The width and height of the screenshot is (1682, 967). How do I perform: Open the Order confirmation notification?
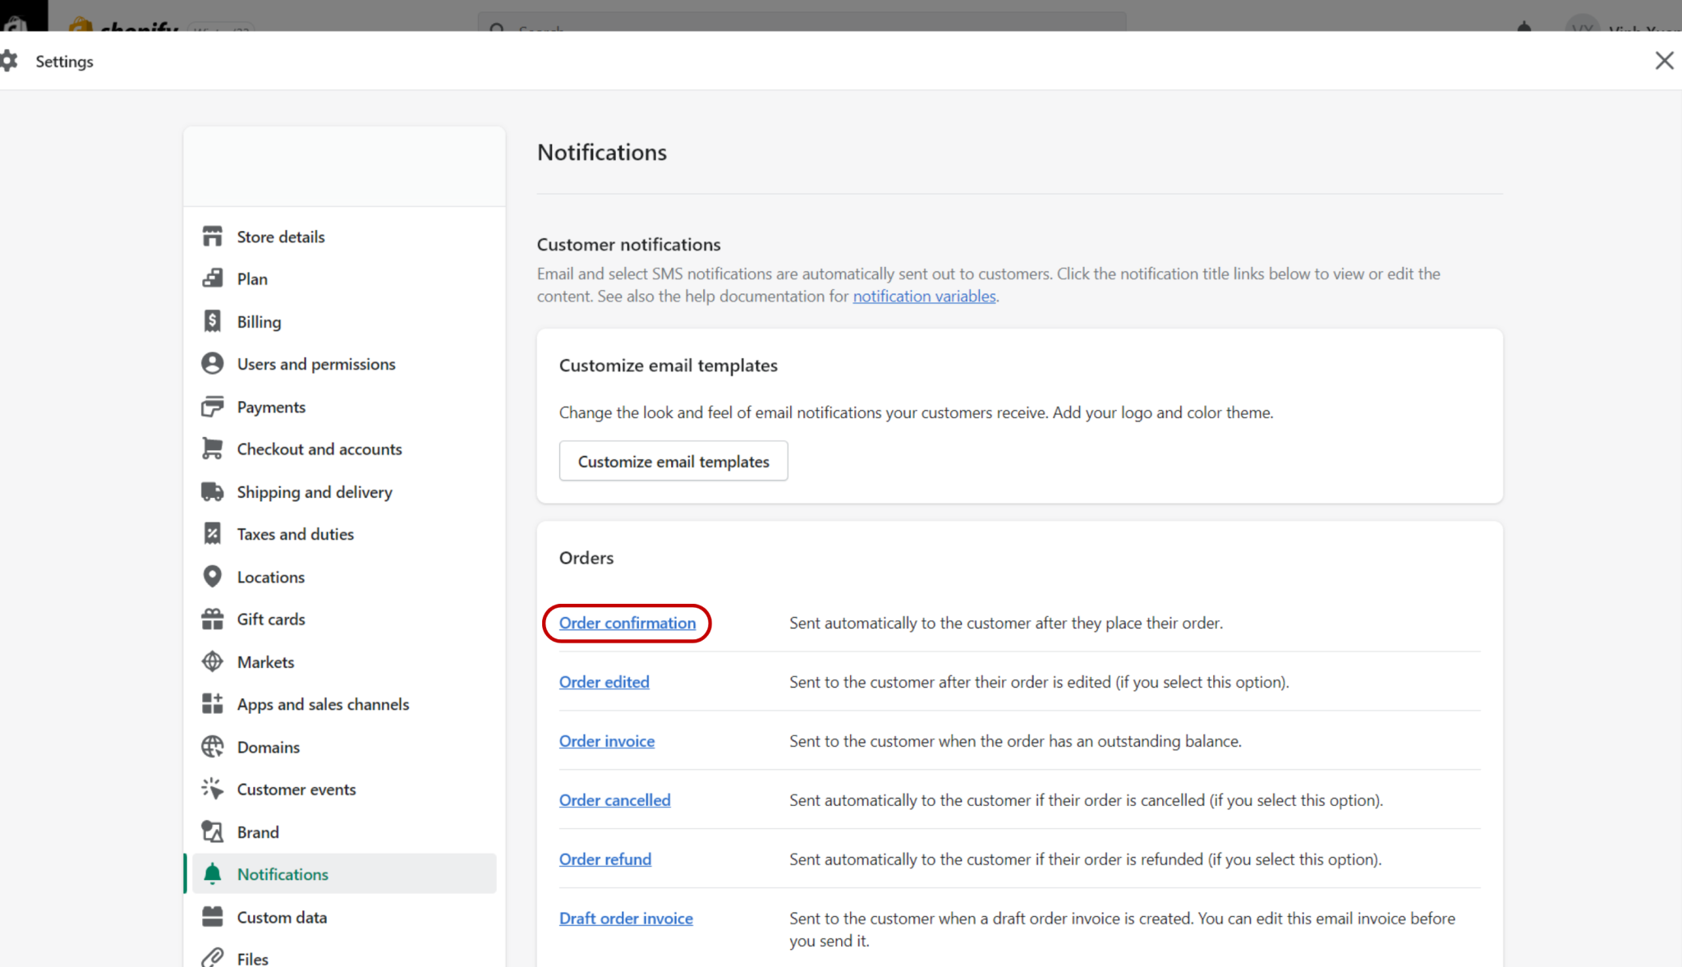[626, 623]
